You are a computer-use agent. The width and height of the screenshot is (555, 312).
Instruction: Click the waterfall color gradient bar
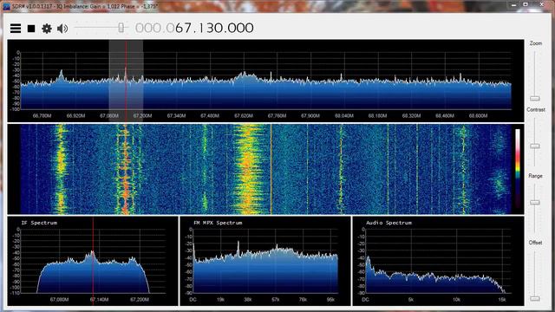tap(518, 169)
